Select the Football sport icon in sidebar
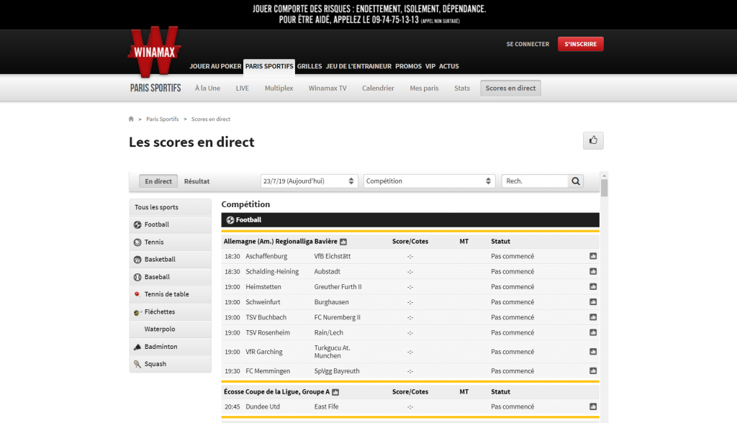 tap(137, 224)
